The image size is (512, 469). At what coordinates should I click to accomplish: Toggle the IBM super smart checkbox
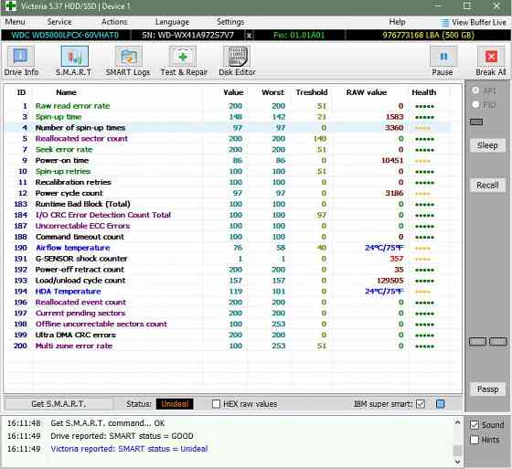coord(421,404)
